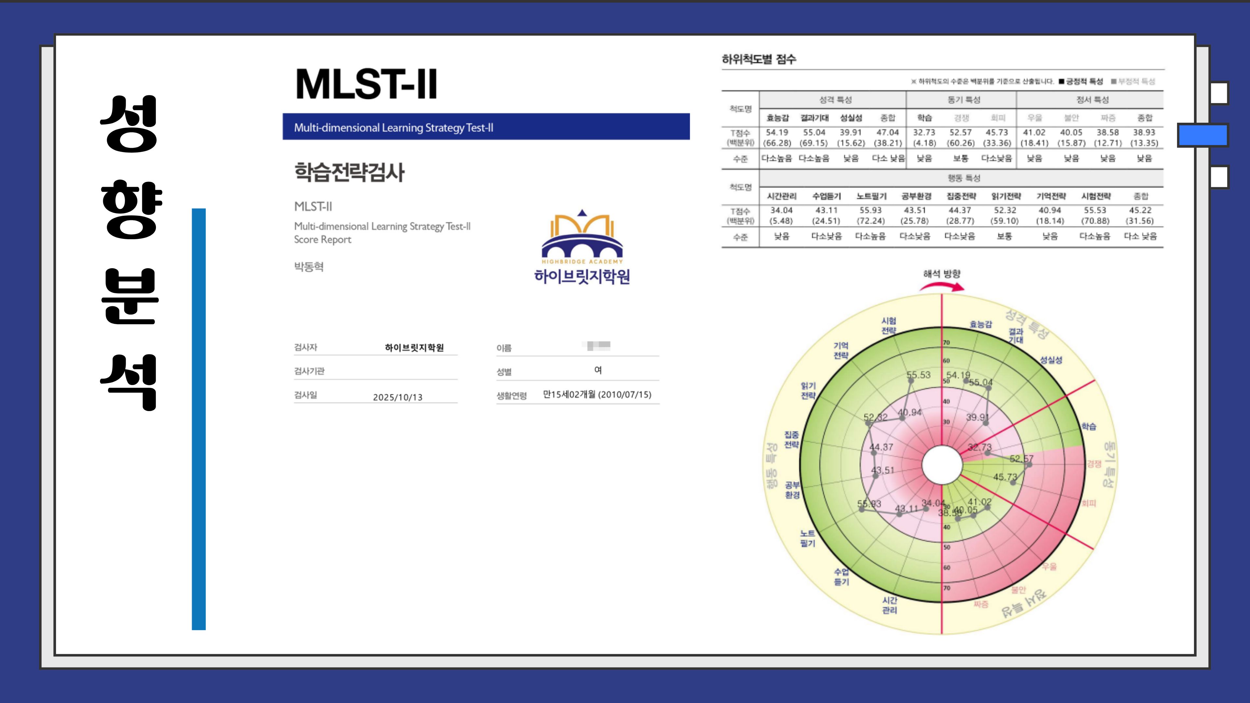
Task: Select the bright blue rectangle on right edge
Action: point(1202,135)
